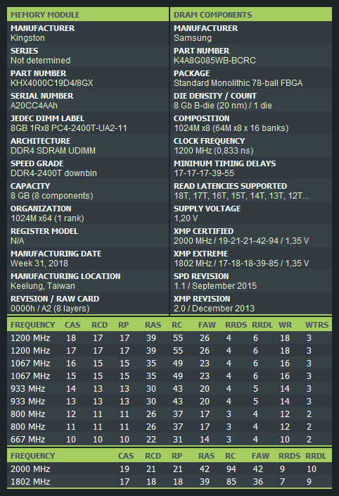
Task: Click read latencies list 18T, 17T, 16T
Action: tap(241, 195)
